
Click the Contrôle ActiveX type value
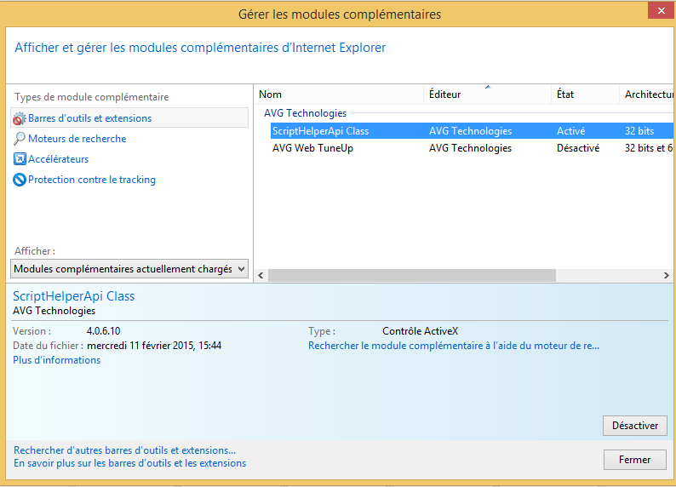pyautogui.click(x=420, y=331)
